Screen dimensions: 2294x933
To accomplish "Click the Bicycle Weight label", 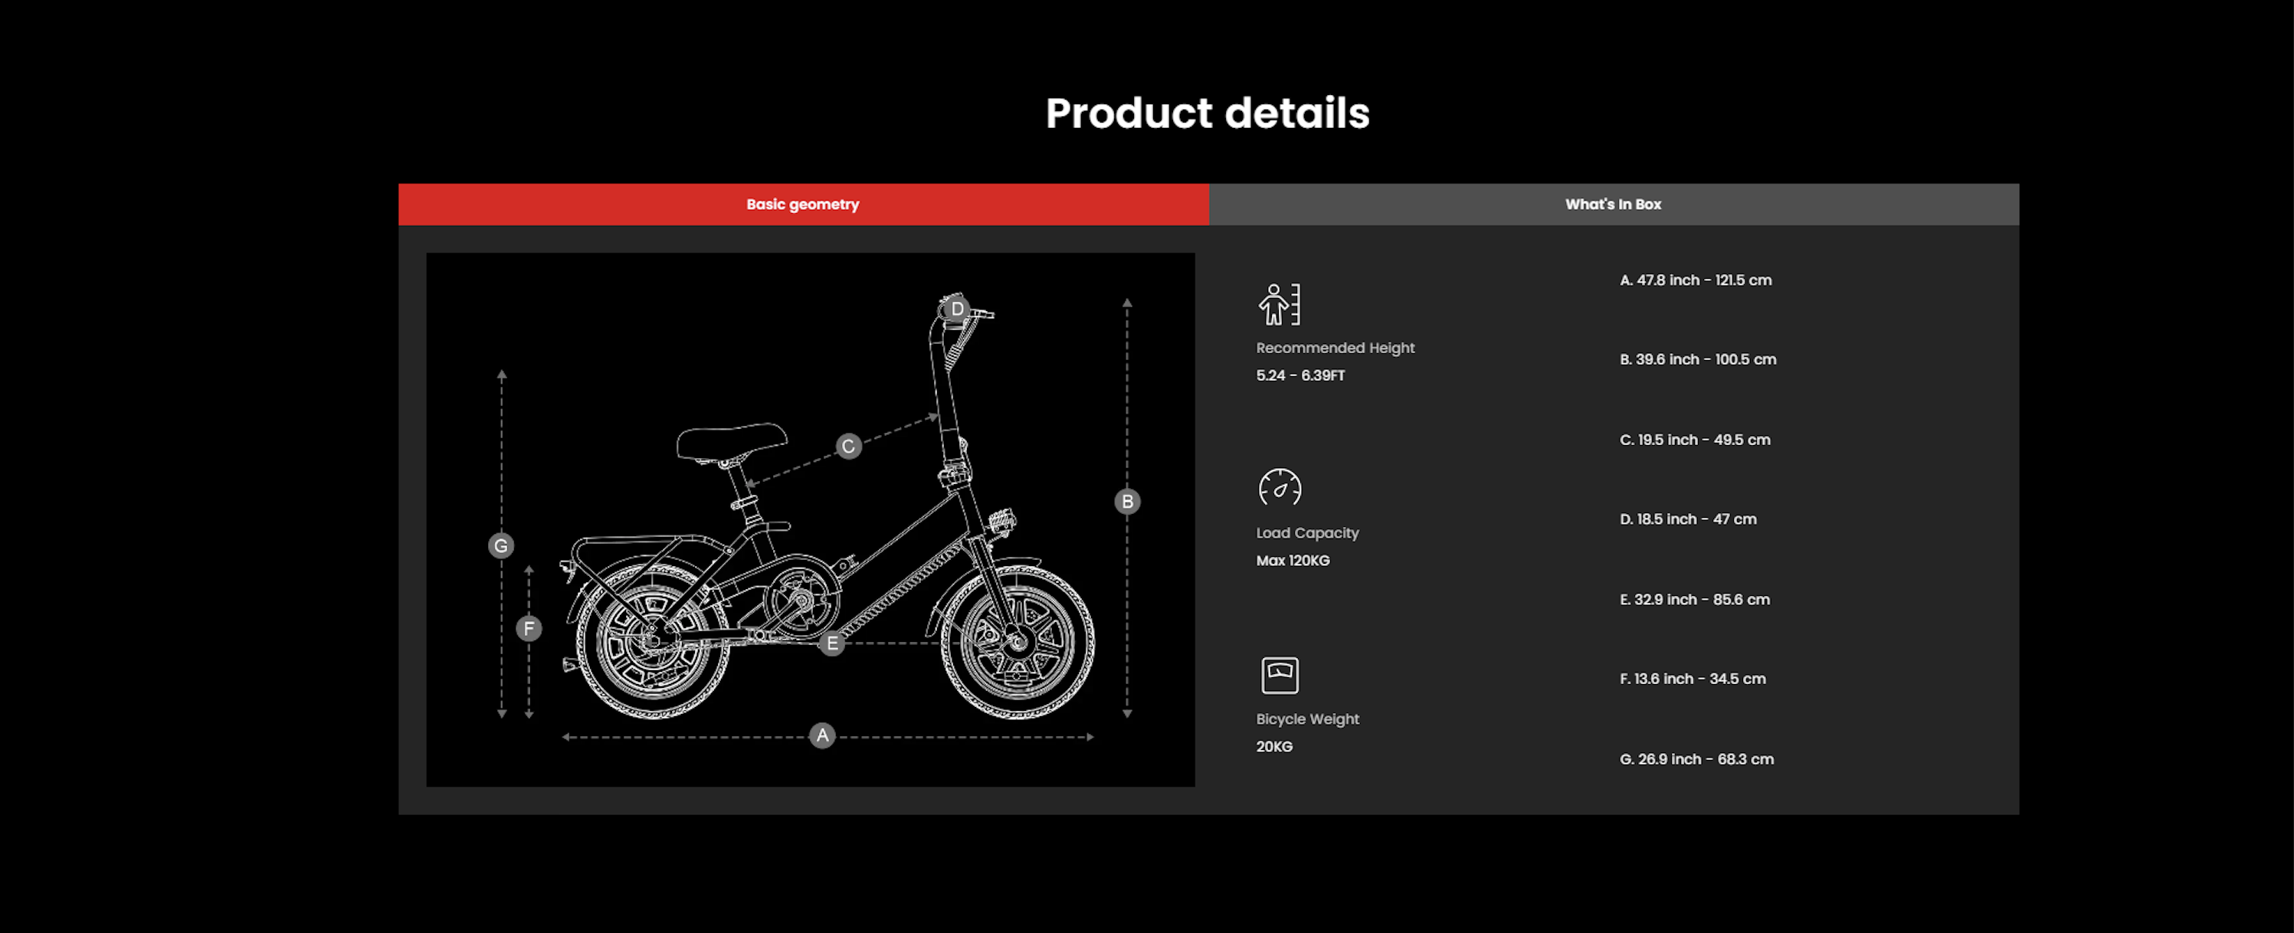I will pyautogui.click(x=1307, y=719).
